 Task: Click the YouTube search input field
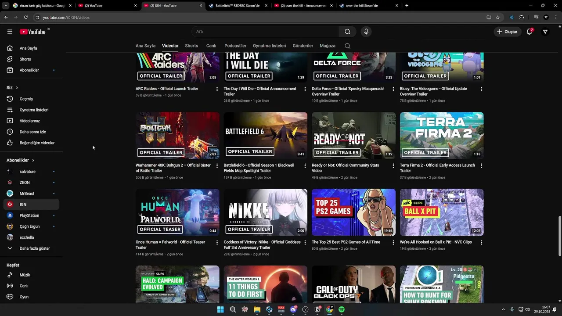tap(265, 32)
